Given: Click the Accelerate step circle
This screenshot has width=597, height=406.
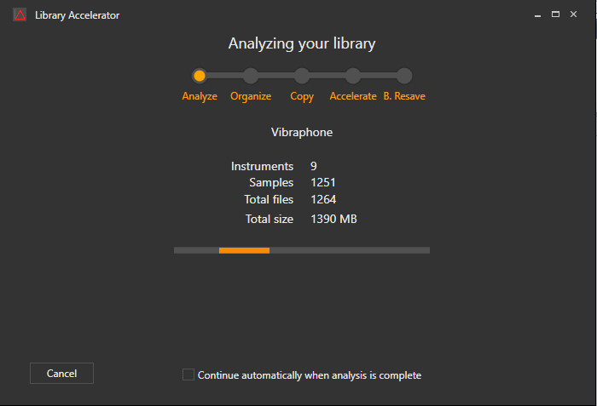Looking at the screenshot, I should click(353, 76).
